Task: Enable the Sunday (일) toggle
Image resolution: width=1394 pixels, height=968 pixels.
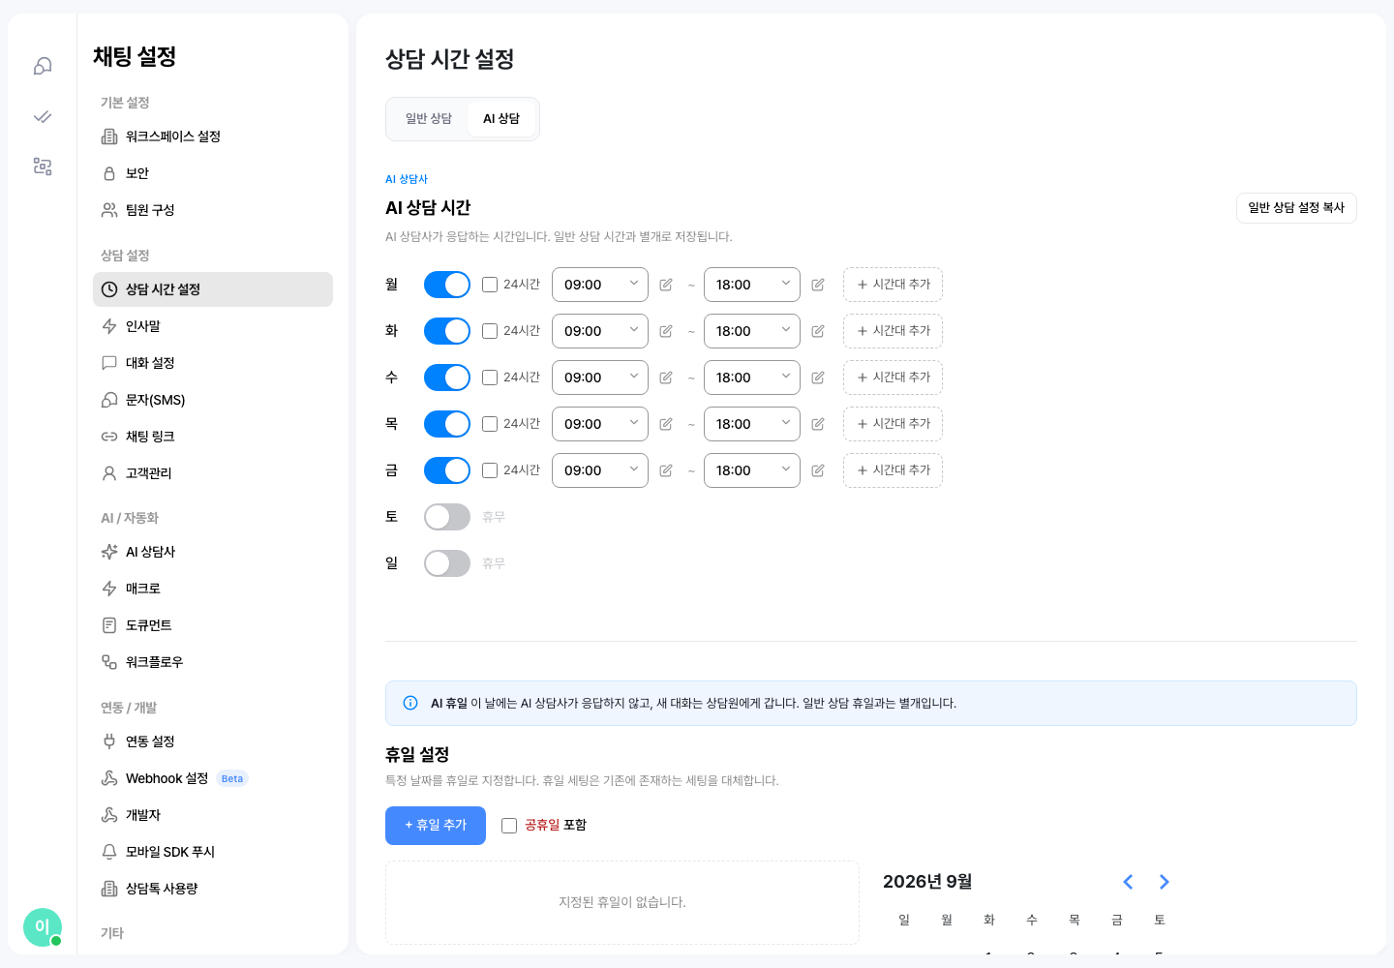Action: tap(447, 563)
